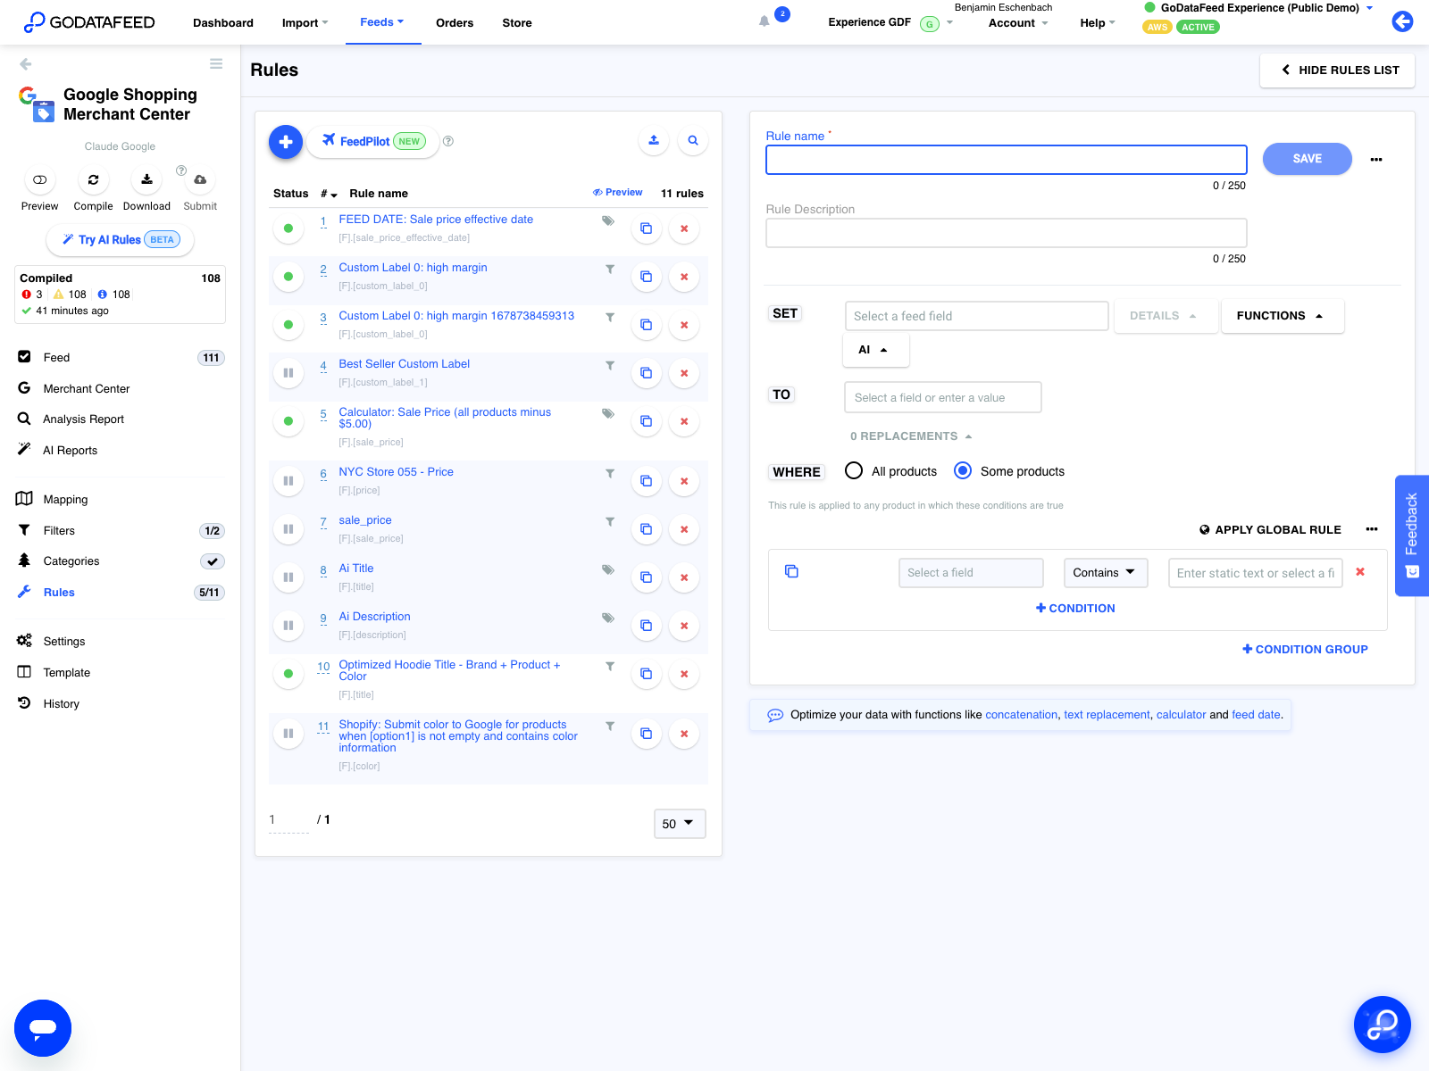This screenshot has width=1429, height=1071.
Task: Go back using the sidebar arrow
Action: pos(26,63)
